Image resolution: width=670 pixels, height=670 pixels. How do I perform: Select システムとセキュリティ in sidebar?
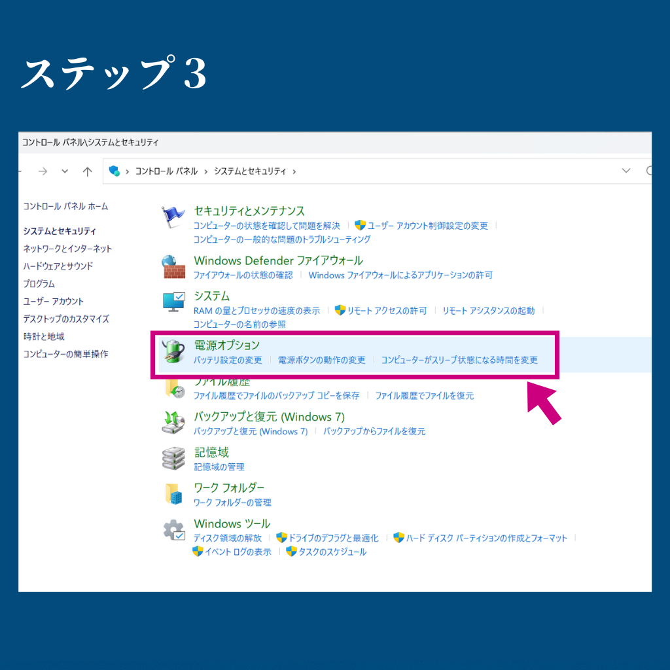click(x=60, y=231)
